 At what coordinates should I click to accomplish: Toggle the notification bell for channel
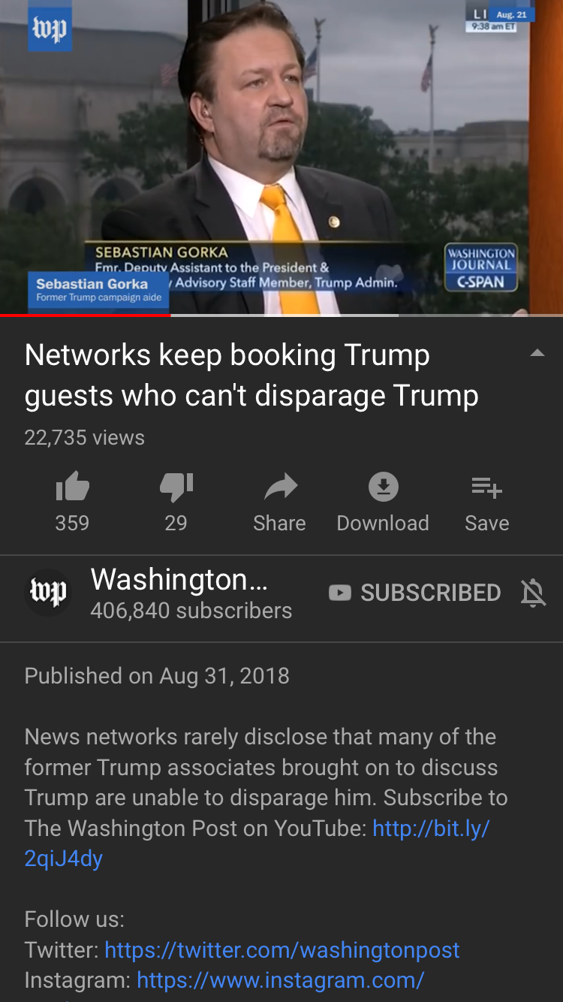(533, 593)
